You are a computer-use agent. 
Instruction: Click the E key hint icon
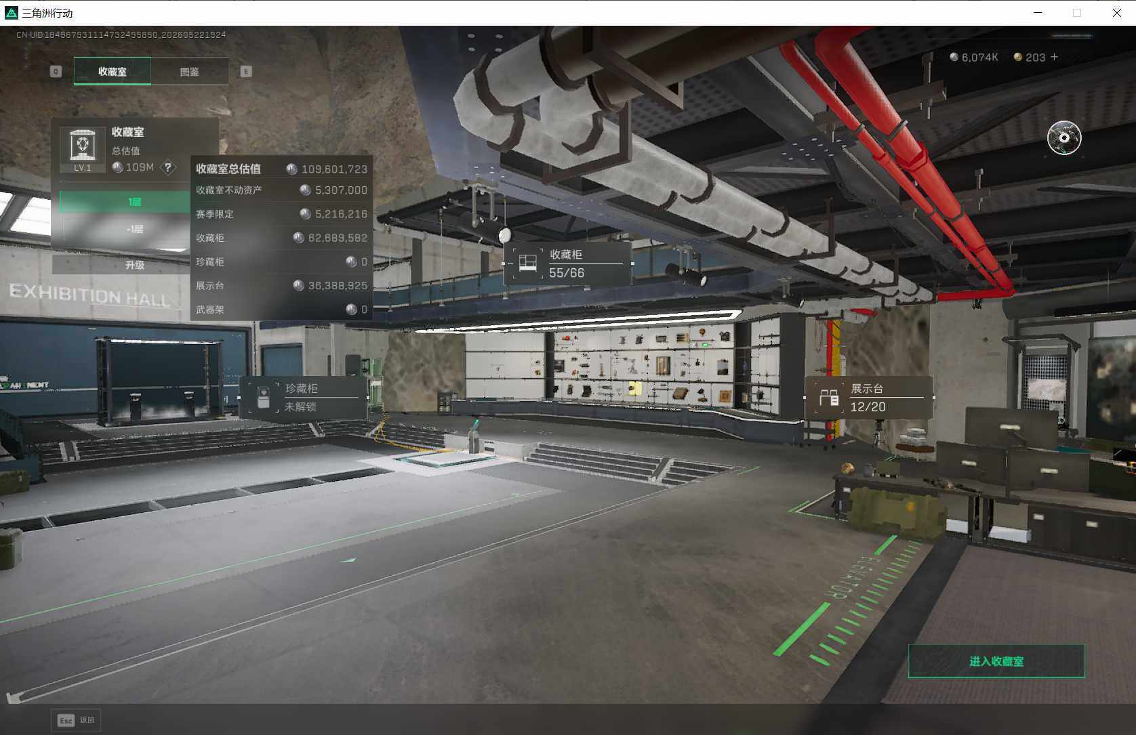tap(246, 71)
